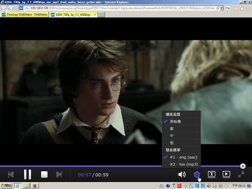The width and height of the screenshot is (252, 189).
Task: Switch to Synology DiskStation browser tab
Action: 25,14
